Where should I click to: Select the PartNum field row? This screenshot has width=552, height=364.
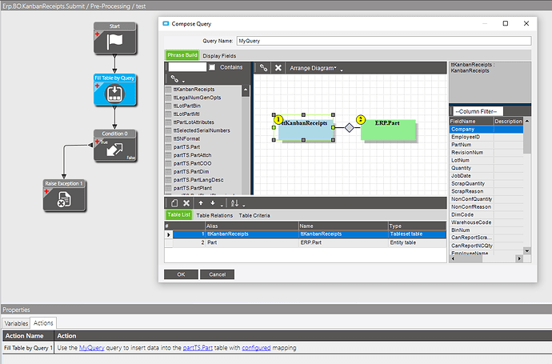point(486,145)
